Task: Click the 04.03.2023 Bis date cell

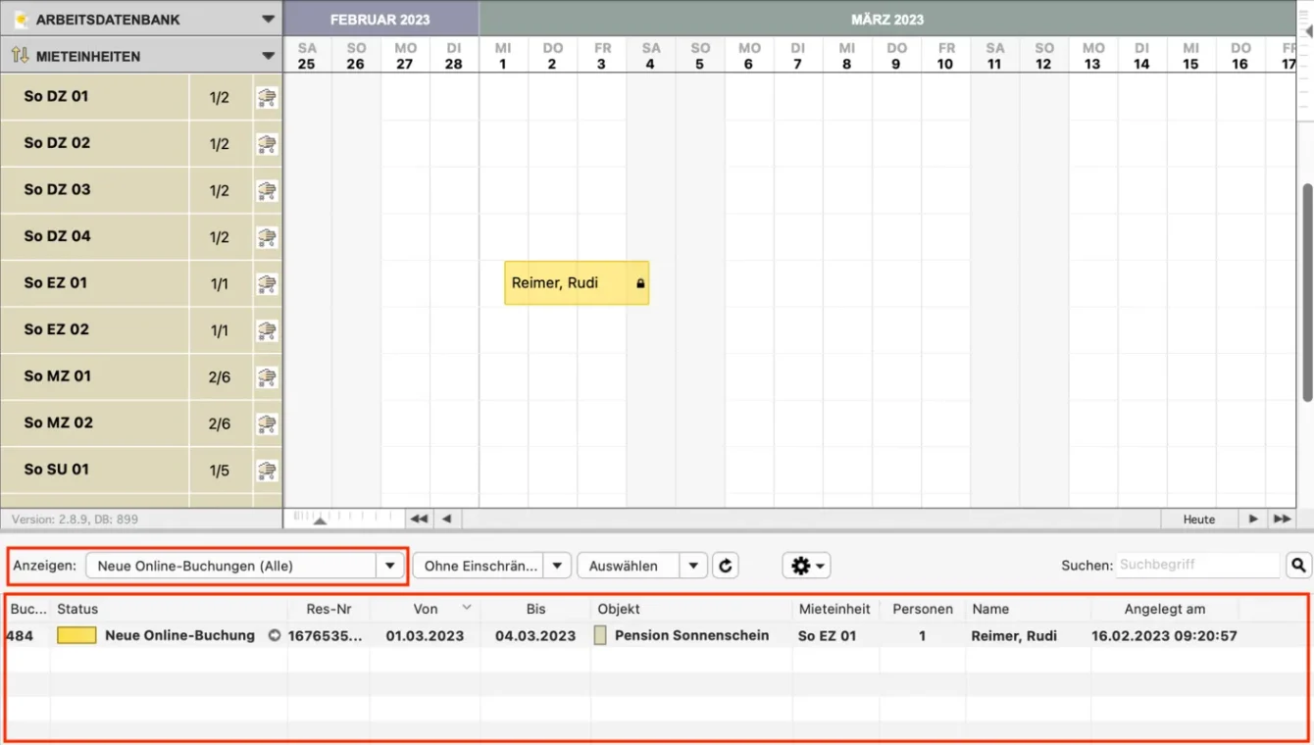Action: coord(535,635)
